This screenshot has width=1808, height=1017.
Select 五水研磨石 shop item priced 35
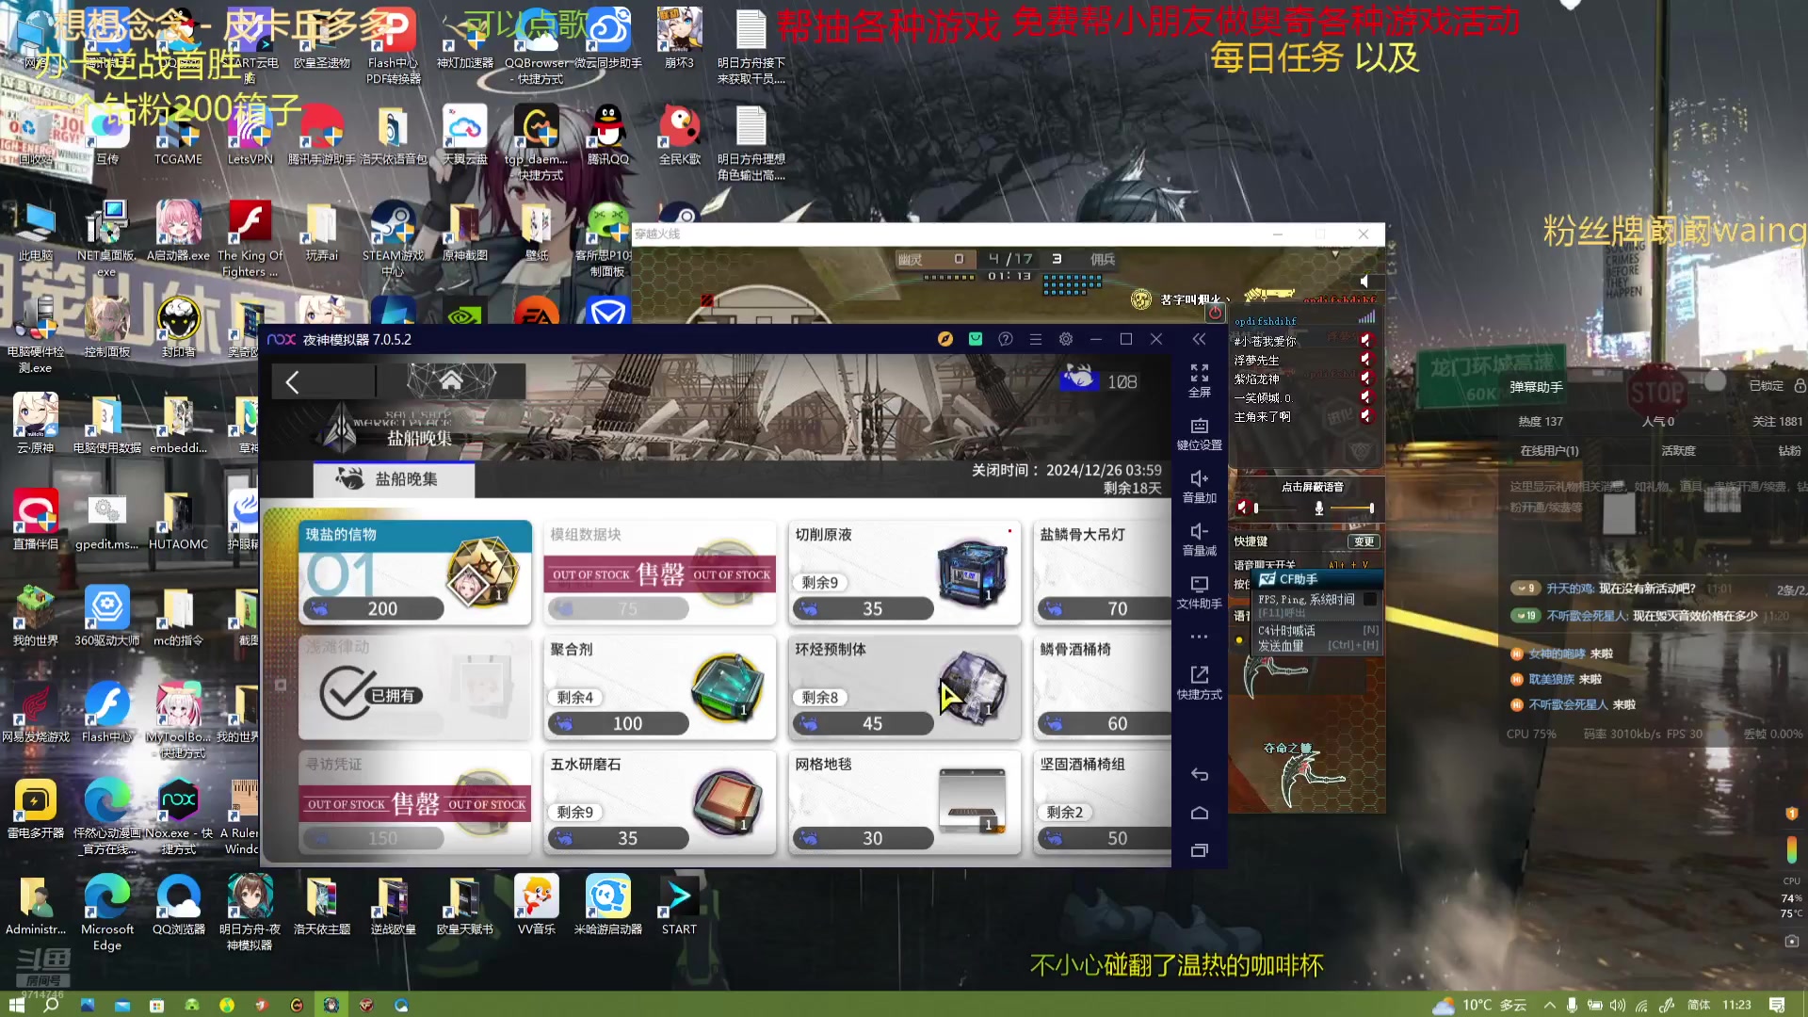pyautogui.click(x=659, y=802)
